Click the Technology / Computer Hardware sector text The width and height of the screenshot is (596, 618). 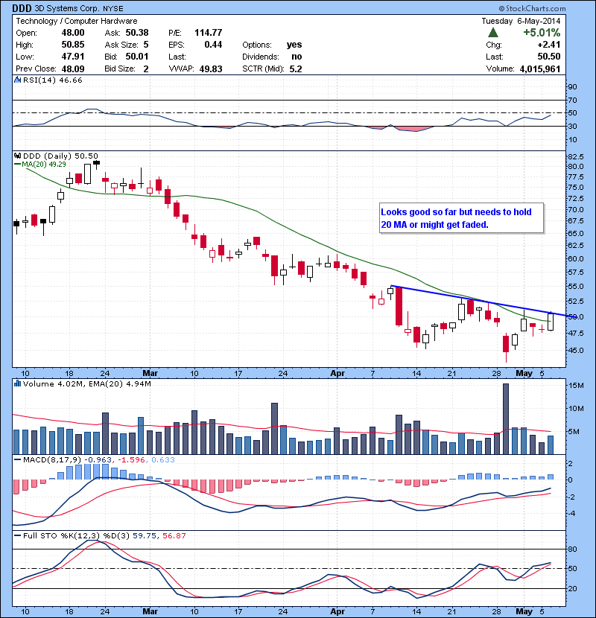click(77, 21)
